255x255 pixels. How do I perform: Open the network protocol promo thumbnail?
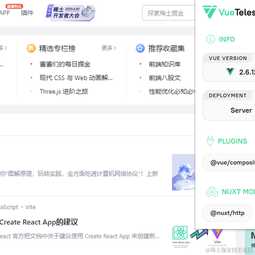[183, 172]
